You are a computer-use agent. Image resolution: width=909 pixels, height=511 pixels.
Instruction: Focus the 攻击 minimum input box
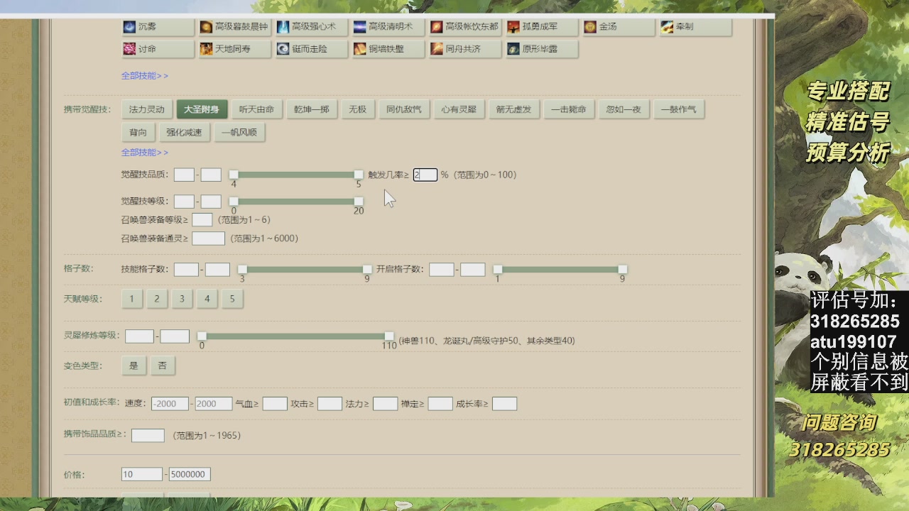click(330, 404)
